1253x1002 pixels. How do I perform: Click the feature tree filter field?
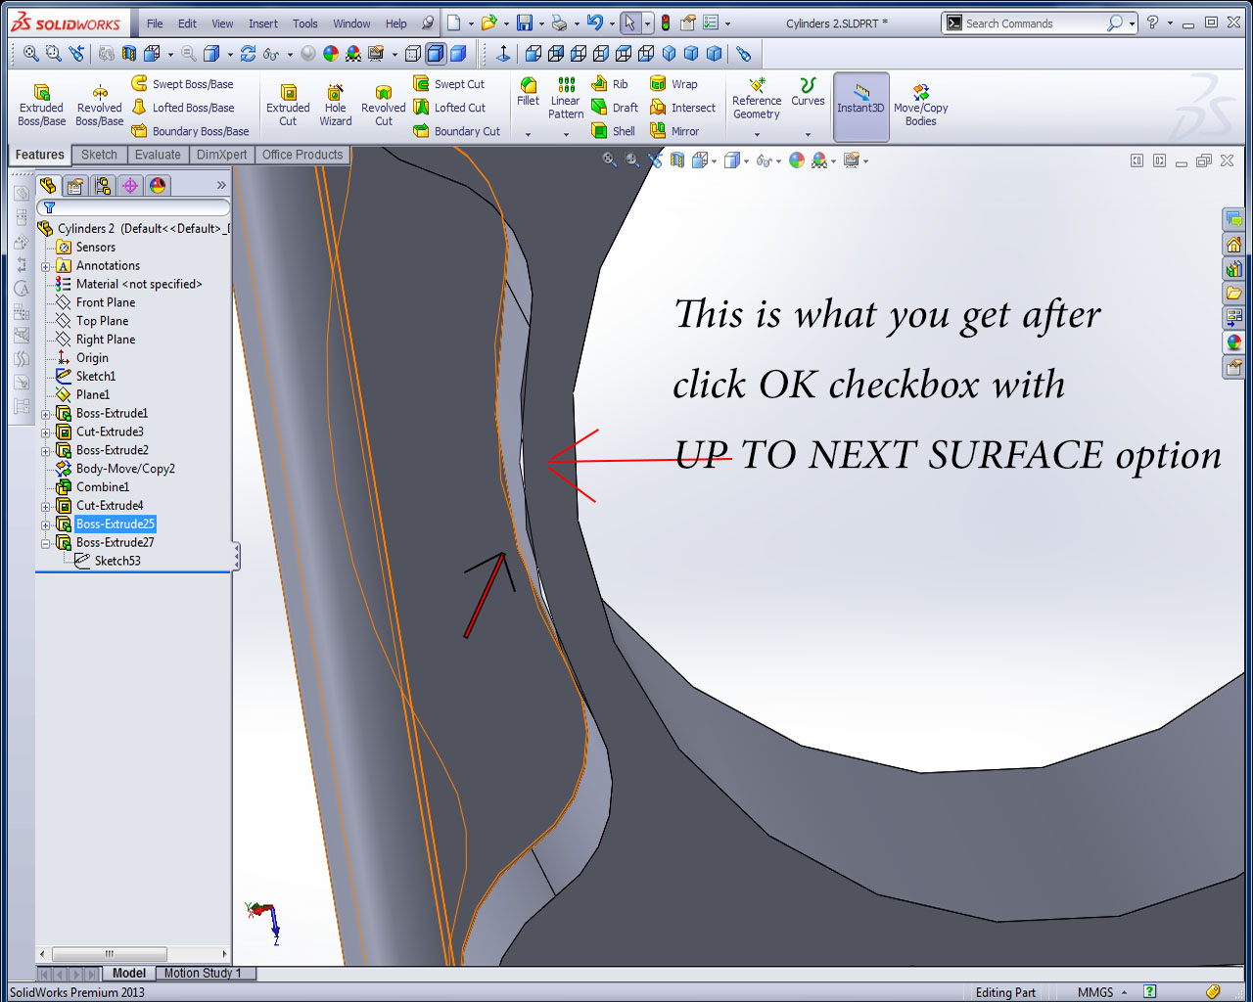pos(133,207)
